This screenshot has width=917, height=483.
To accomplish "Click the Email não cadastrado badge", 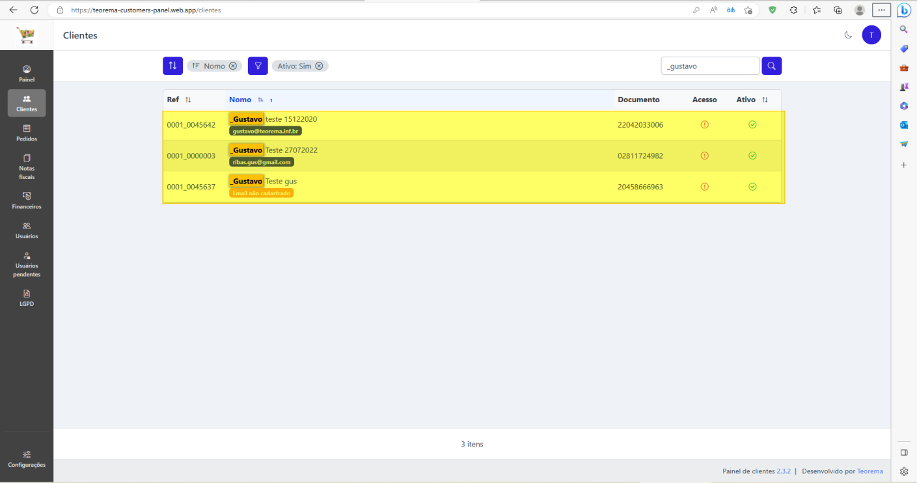I will pyautogui.click(x=262, y=193).
